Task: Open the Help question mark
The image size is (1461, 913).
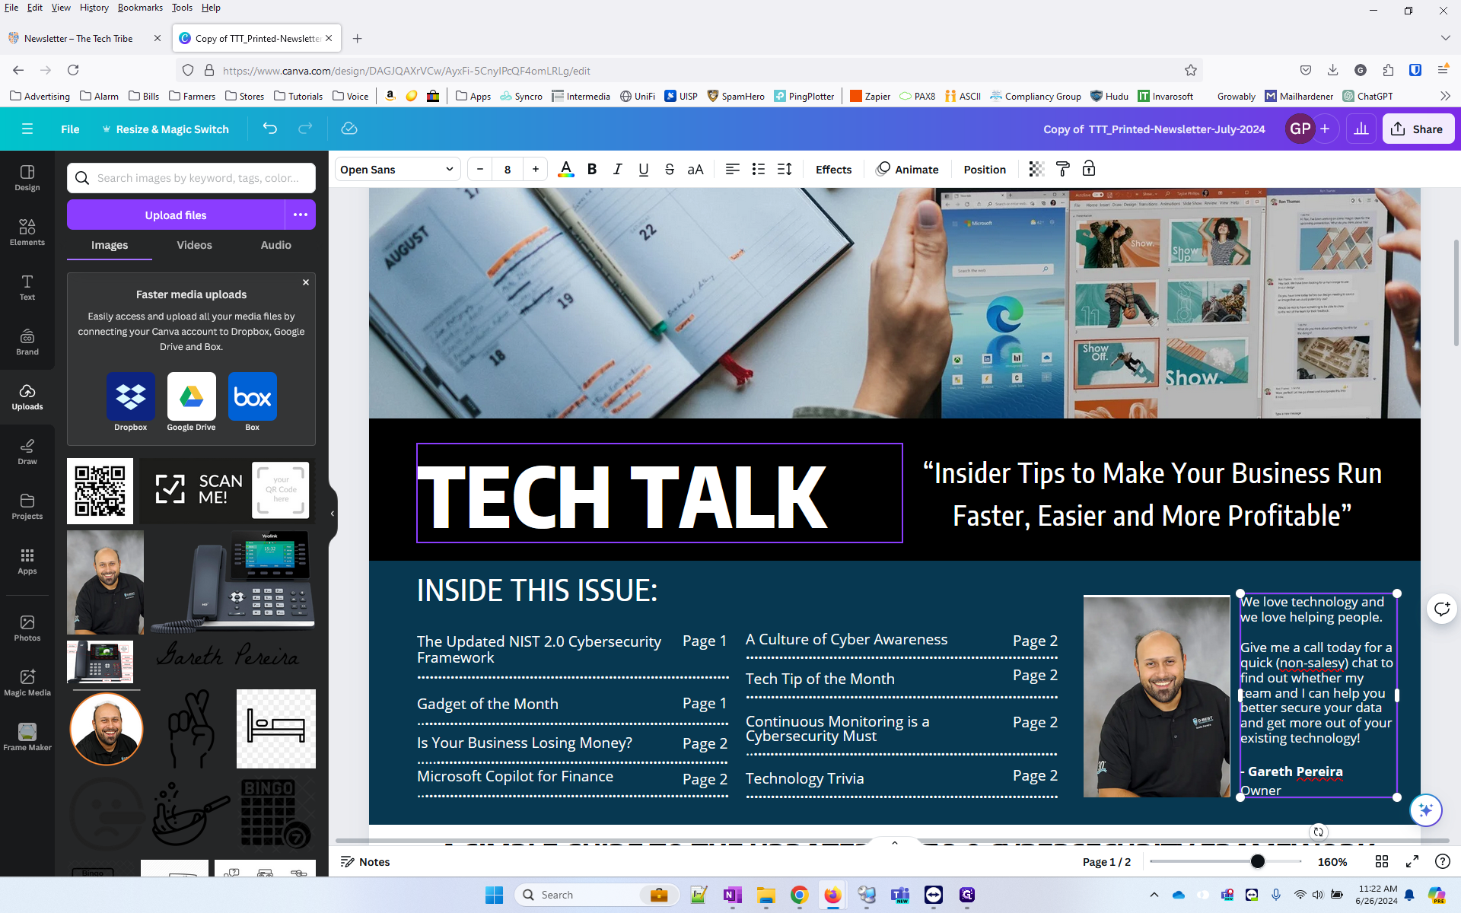Action: (1442, 861)
